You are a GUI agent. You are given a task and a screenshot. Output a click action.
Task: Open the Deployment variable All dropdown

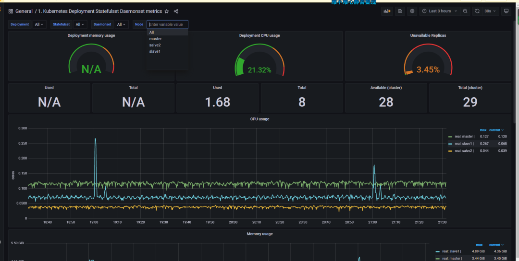[39, 24]
